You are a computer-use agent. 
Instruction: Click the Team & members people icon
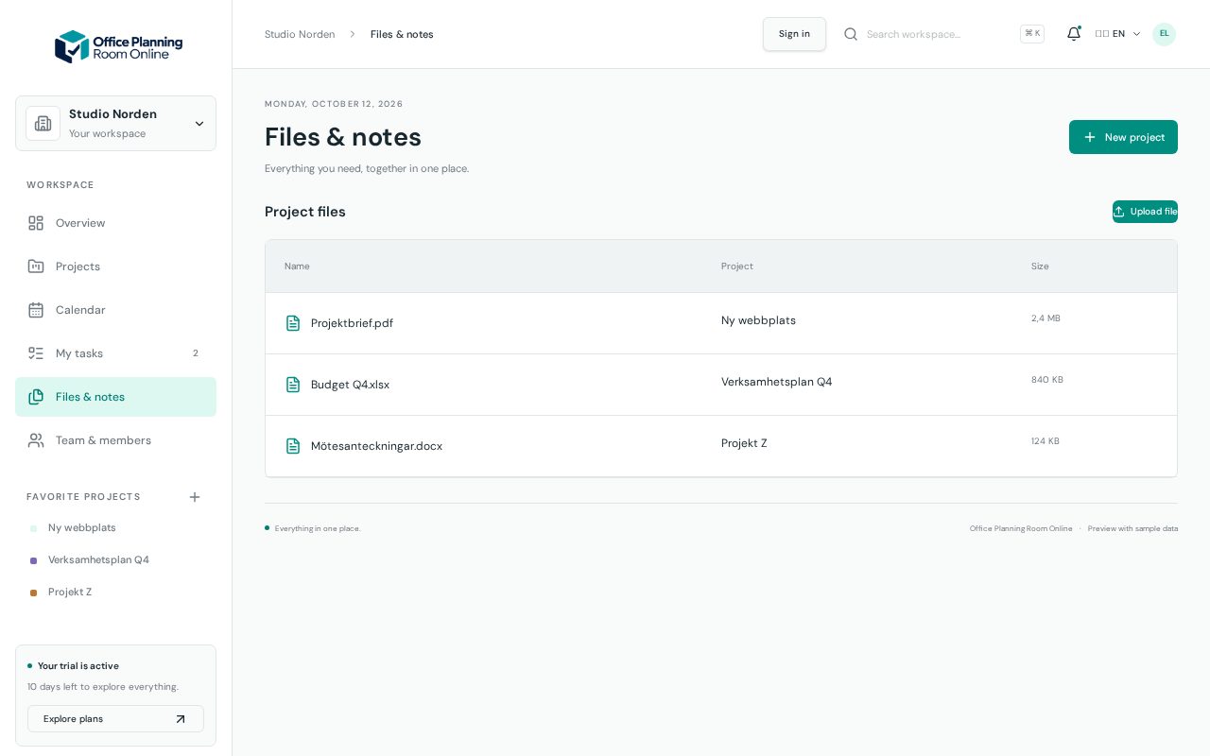click(36, 440)
